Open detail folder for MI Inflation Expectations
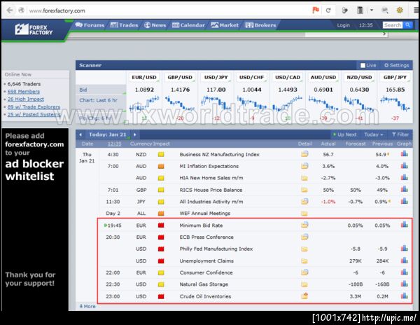 tap(304, 166)
